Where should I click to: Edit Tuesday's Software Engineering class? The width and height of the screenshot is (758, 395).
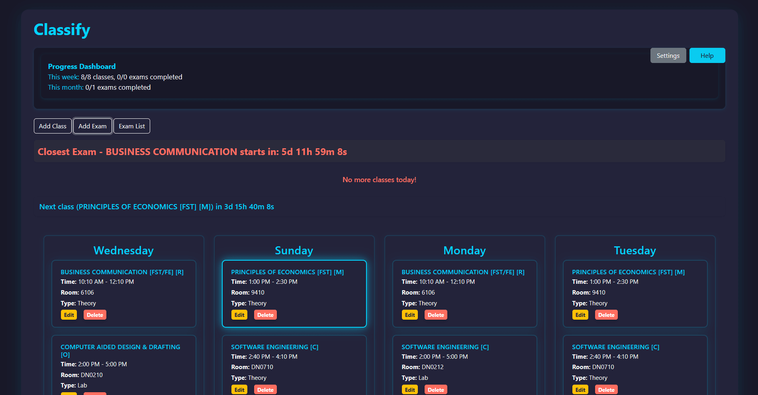[x=580, y=389]
